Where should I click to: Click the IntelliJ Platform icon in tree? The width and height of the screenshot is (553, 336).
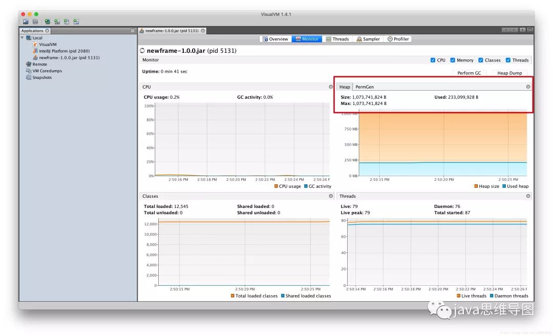tap(35, 51)
